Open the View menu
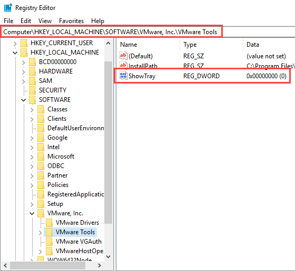 click(45, 21)
